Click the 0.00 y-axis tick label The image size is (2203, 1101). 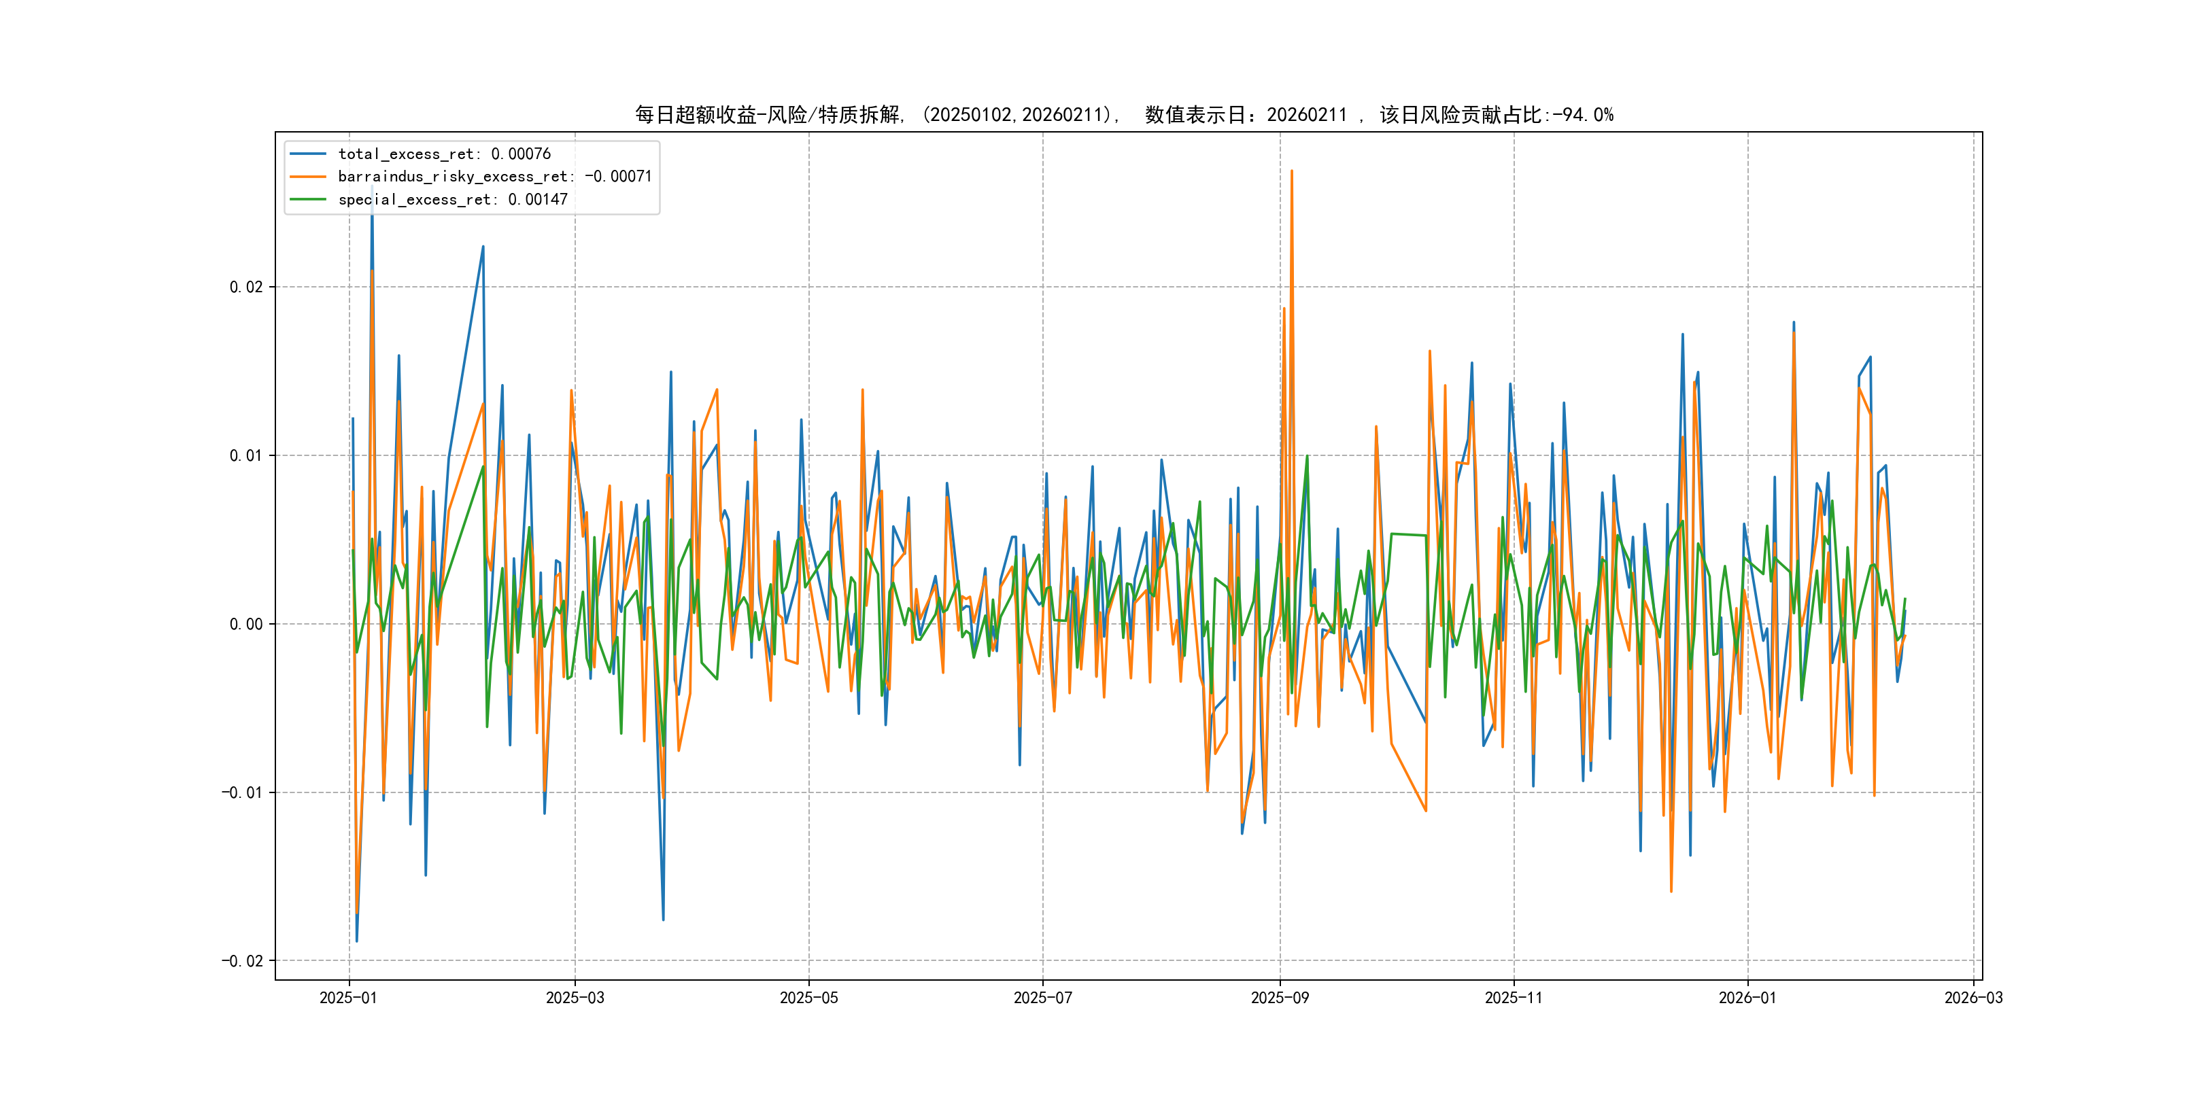pos(245,624)
